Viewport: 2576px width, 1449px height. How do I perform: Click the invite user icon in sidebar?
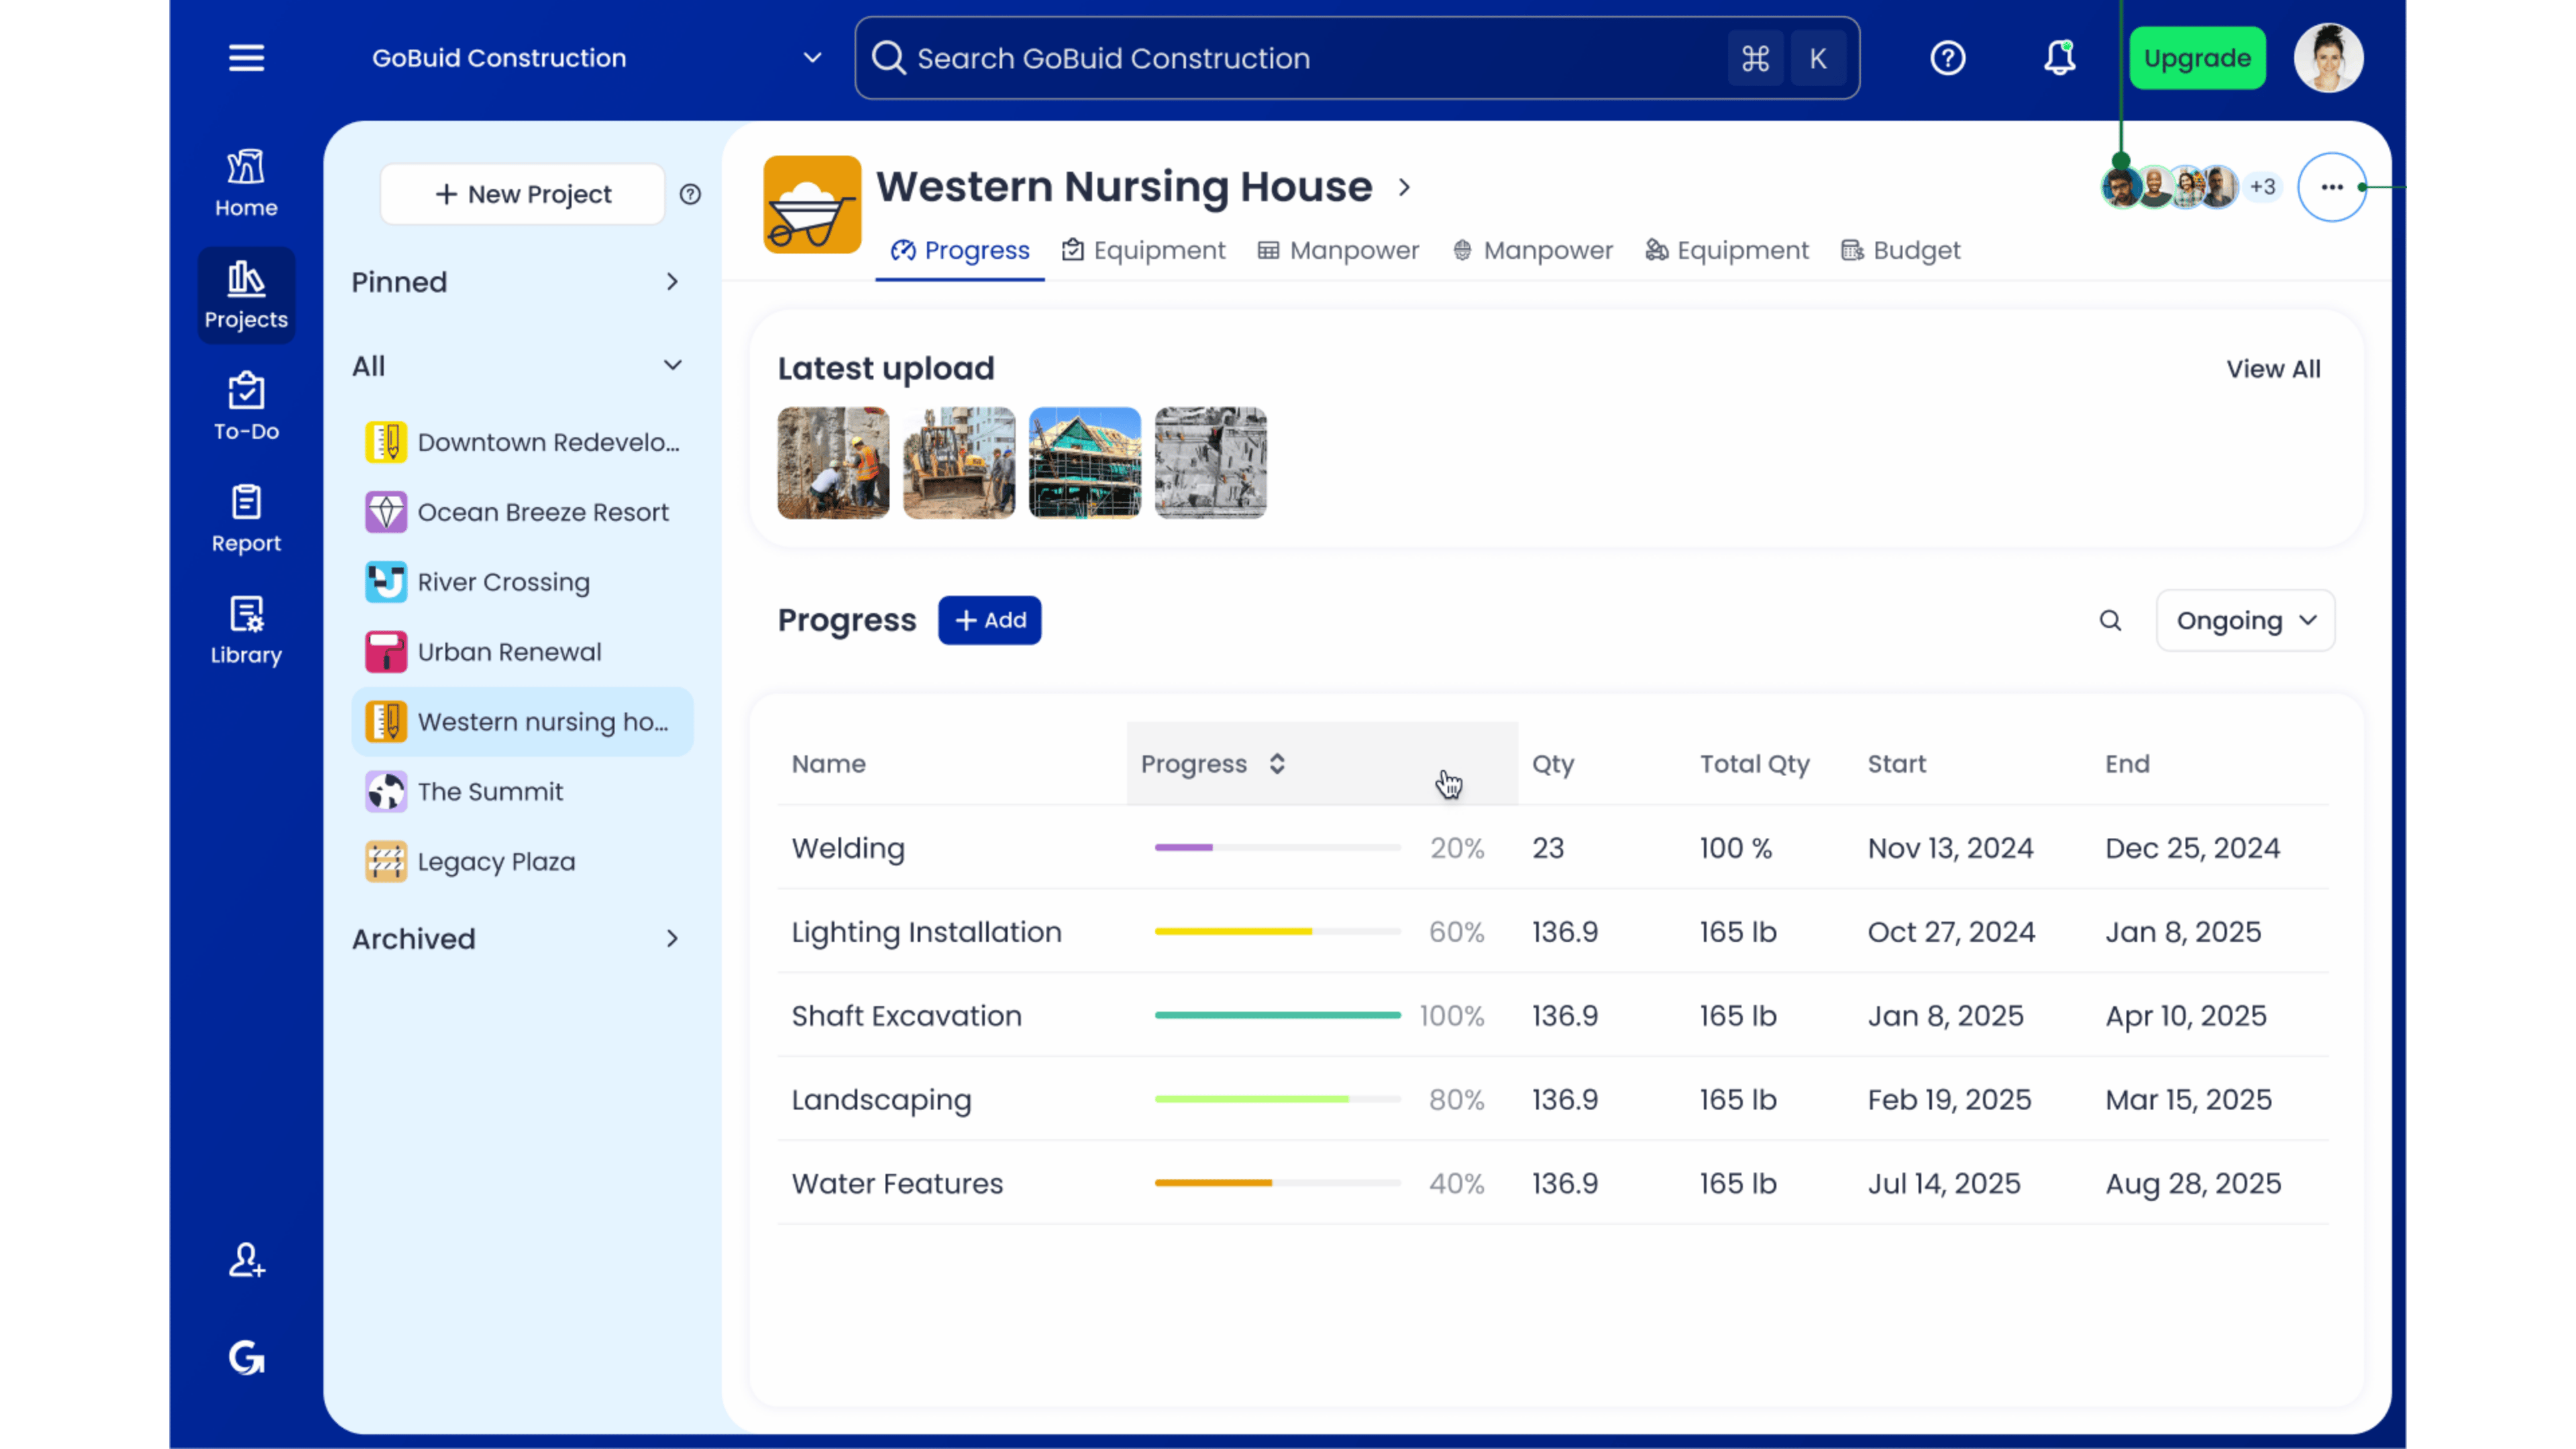coord(246,1260)
